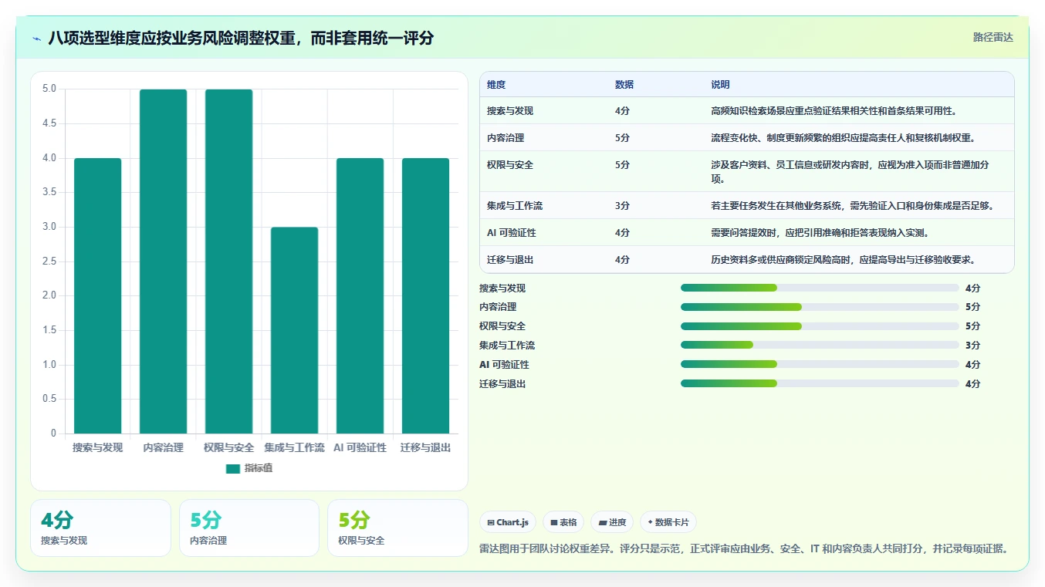Click the 数据 column header in the table
Viewport: 1045px width, 587px height.
(624, 85)
